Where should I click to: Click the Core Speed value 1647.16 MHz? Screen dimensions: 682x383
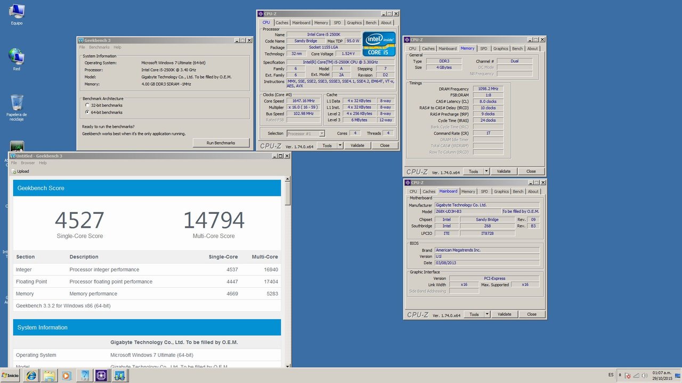pyautogui.click(x=304, y=101)
